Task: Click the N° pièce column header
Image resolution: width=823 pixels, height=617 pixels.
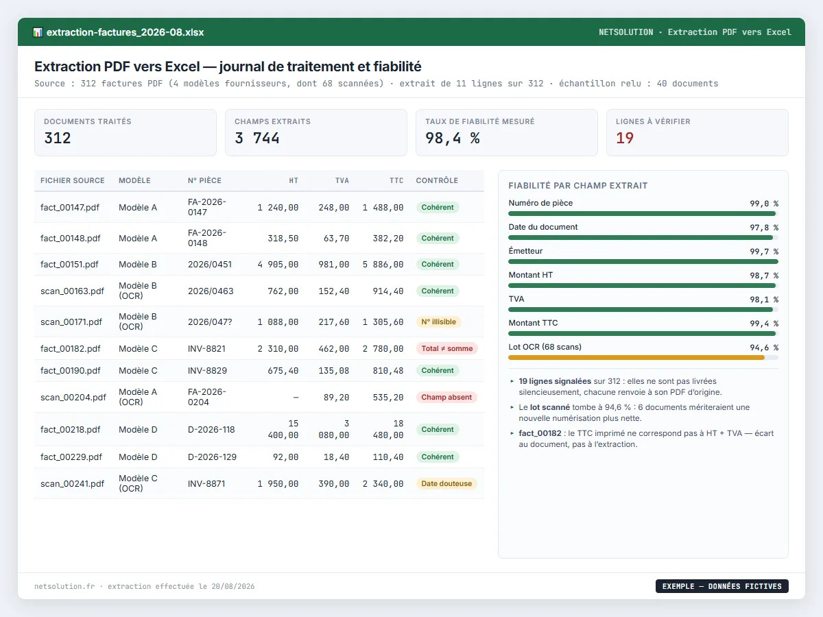Action: 204,180
